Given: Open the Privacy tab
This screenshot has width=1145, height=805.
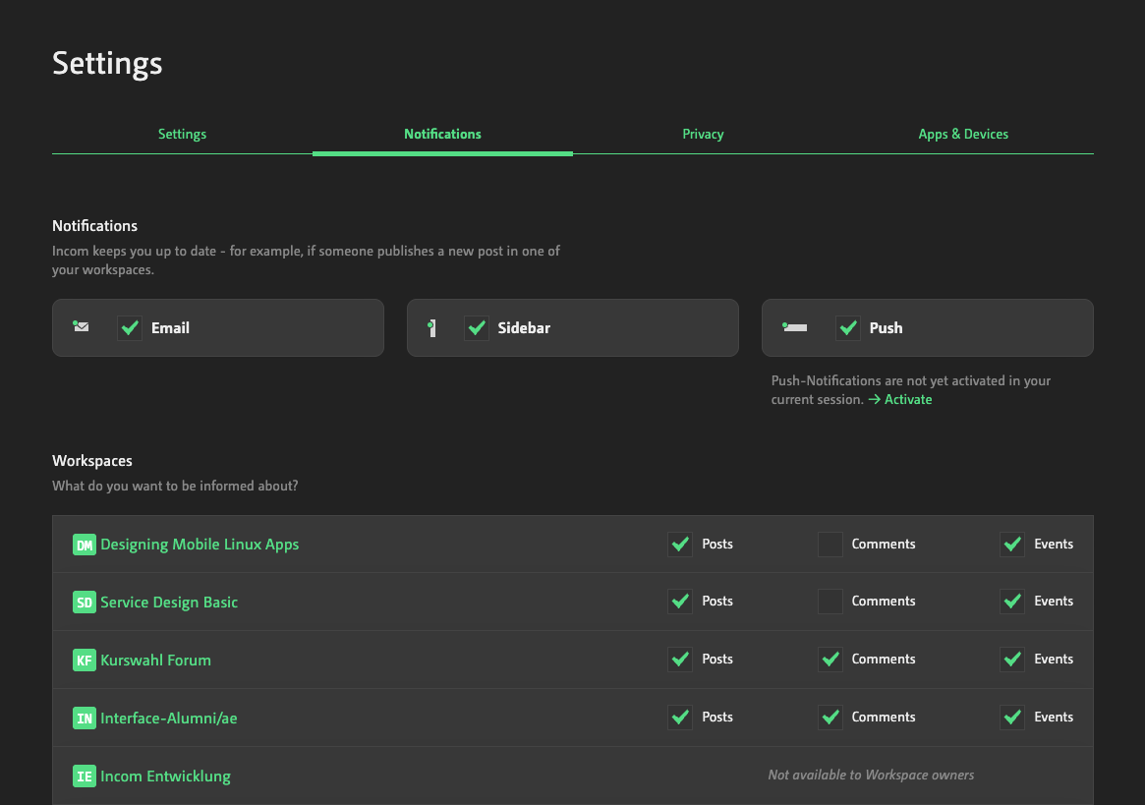Looking at the screenshot, I should 703,134.
